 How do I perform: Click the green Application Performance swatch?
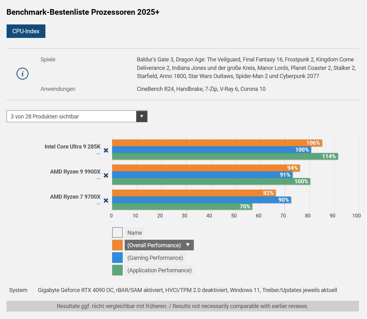117,270
